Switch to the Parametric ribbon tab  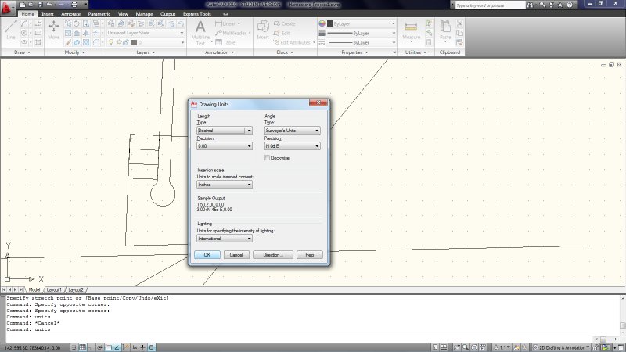pos(99,13)
